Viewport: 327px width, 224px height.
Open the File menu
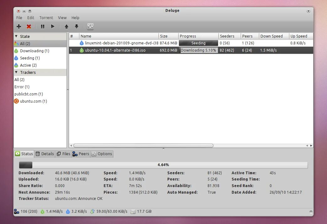point(19,18)
